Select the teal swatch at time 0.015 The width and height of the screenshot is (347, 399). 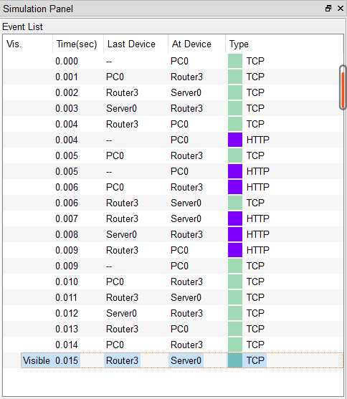pyautogui.click(x=235, y=360)
